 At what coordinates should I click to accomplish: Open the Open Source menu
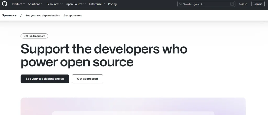point(75,4)
